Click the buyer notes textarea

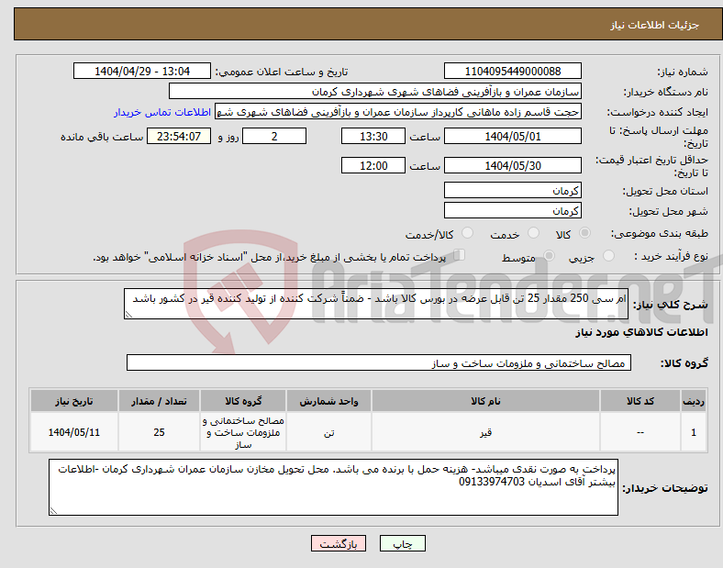point(333,487)
